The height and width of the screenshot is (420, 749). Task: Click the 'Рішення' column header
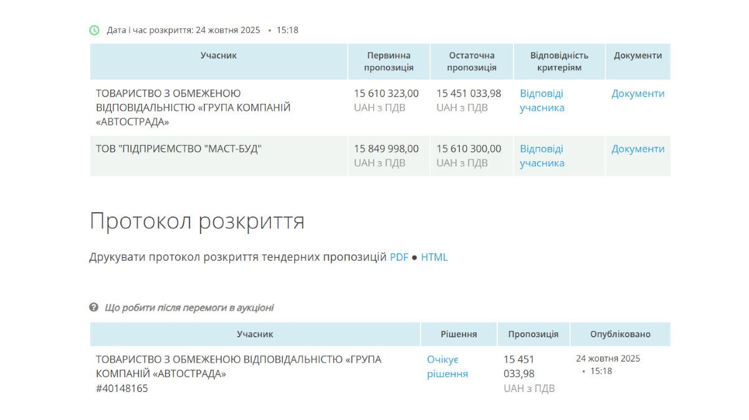459,334
